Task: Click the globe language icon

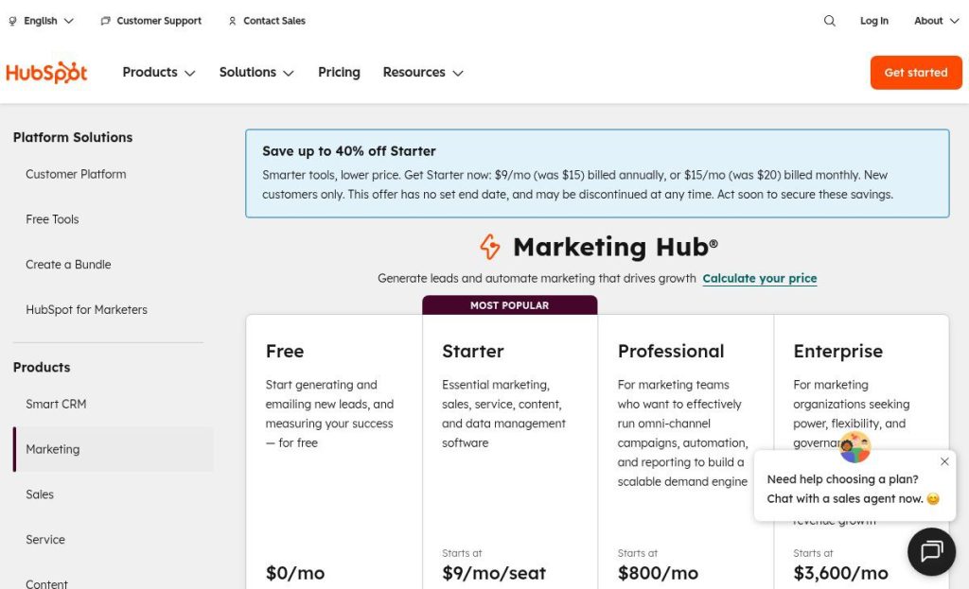Action: click(13, 21)
